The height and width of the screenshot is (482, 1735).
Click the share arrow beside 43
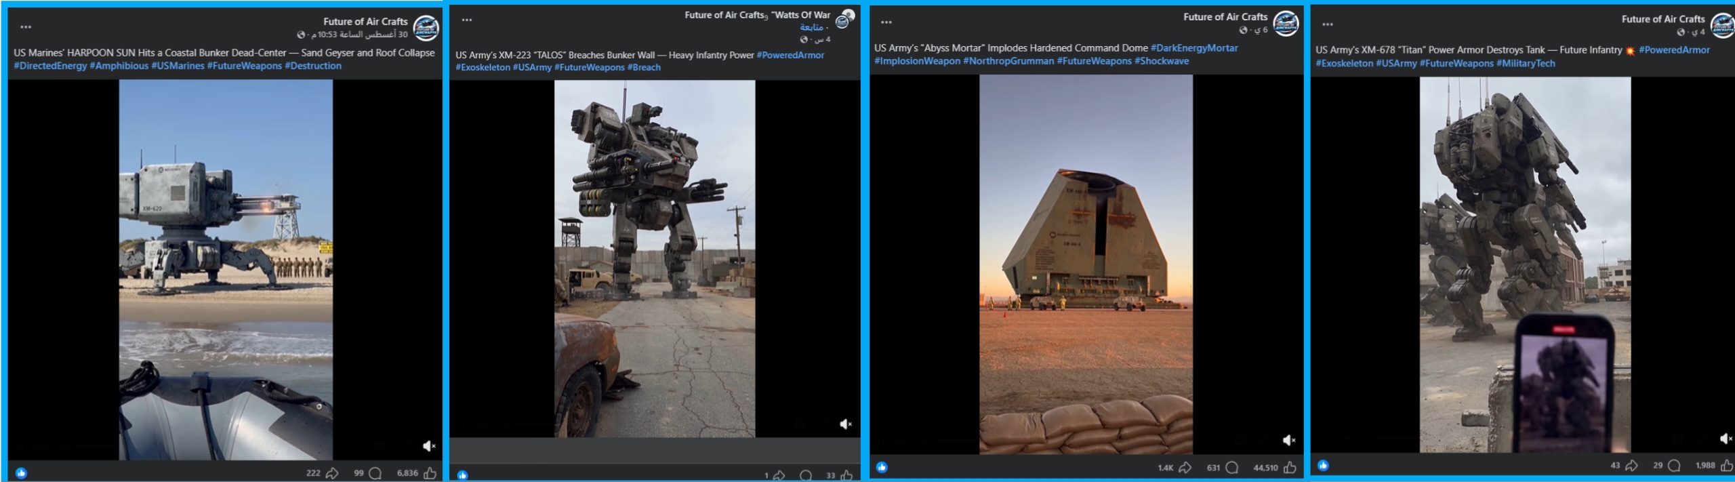[x=1632, y=465]
